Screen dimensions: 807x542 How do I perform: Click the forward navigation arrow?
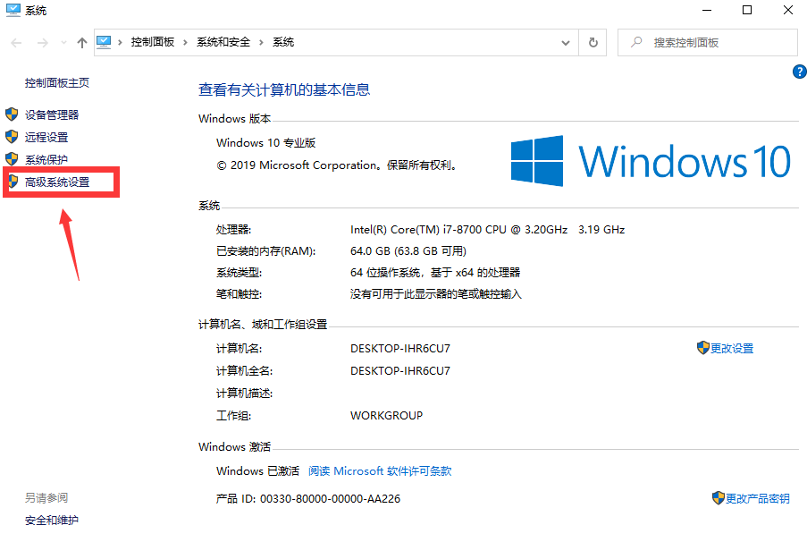[43, 43]
